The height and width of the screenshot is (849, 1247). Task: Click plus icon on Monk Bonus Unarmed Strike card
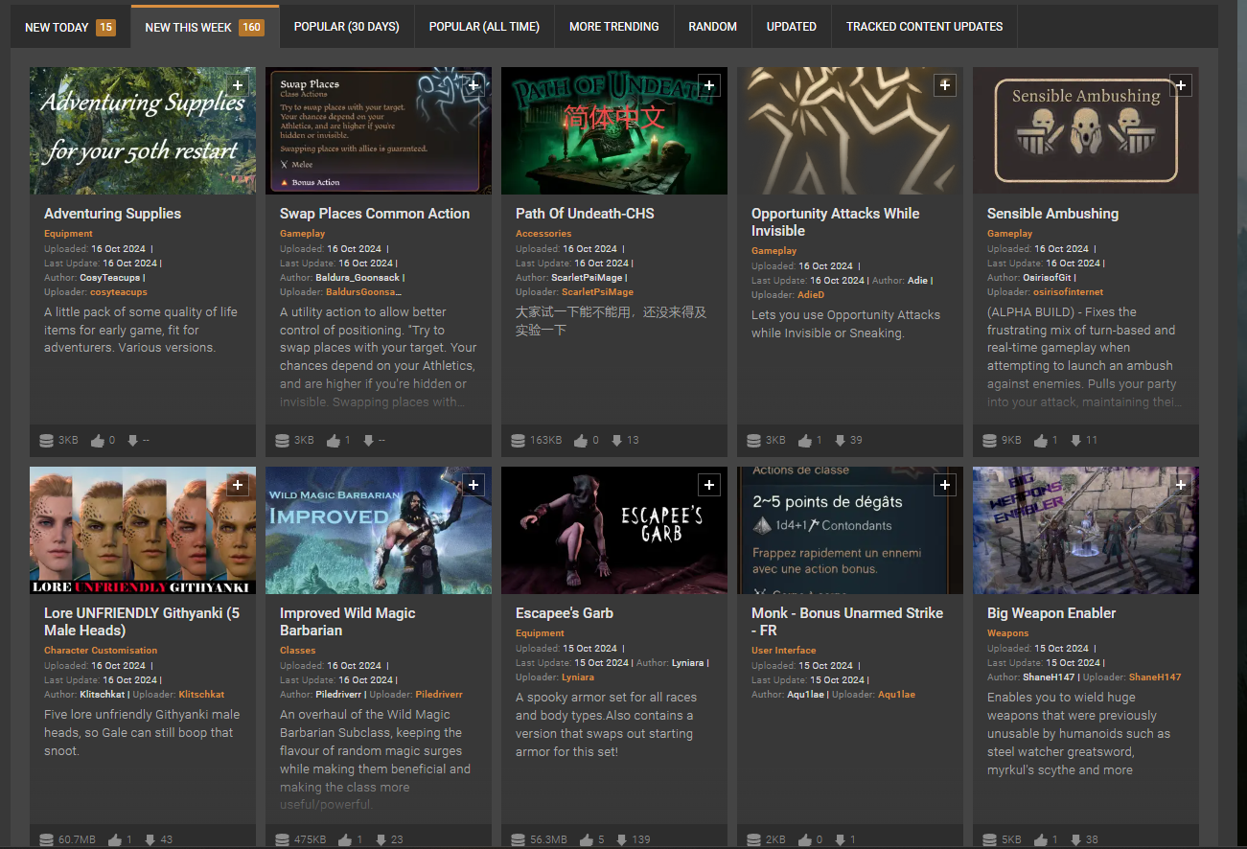coord(945,485)
